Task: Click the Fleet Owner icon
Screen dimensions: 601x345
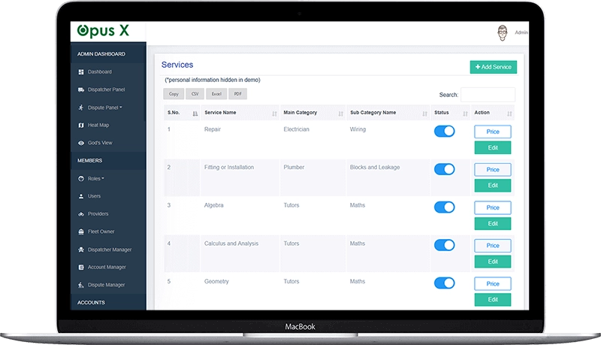Action: point(81,232)
